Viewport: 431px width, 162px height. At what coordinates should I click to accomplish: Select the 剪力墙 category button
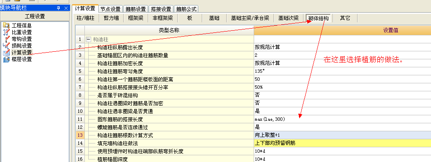coord(111,19)
